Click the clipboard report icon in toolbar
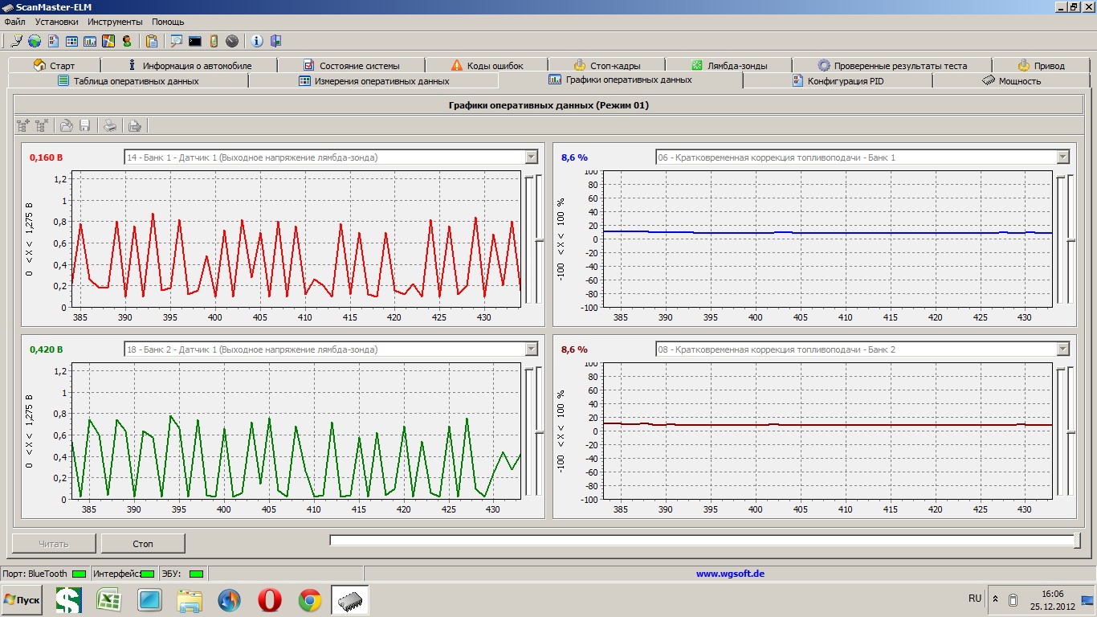The height and width of the screenshot is (617, 1097). pos(152,41)
